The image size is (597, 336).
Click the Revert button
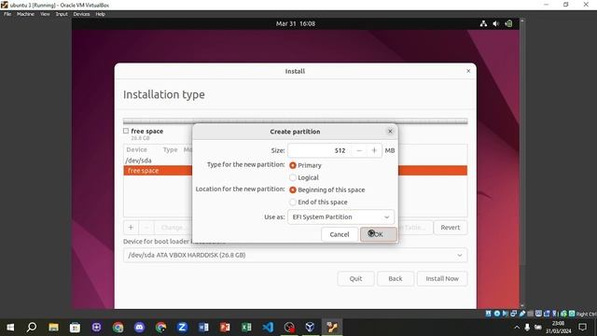click(x=450, y=228)
